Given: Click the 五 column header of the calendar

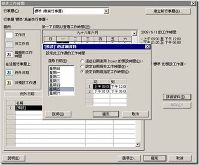Looking at the screenshot, I should [x=113, y=39].
